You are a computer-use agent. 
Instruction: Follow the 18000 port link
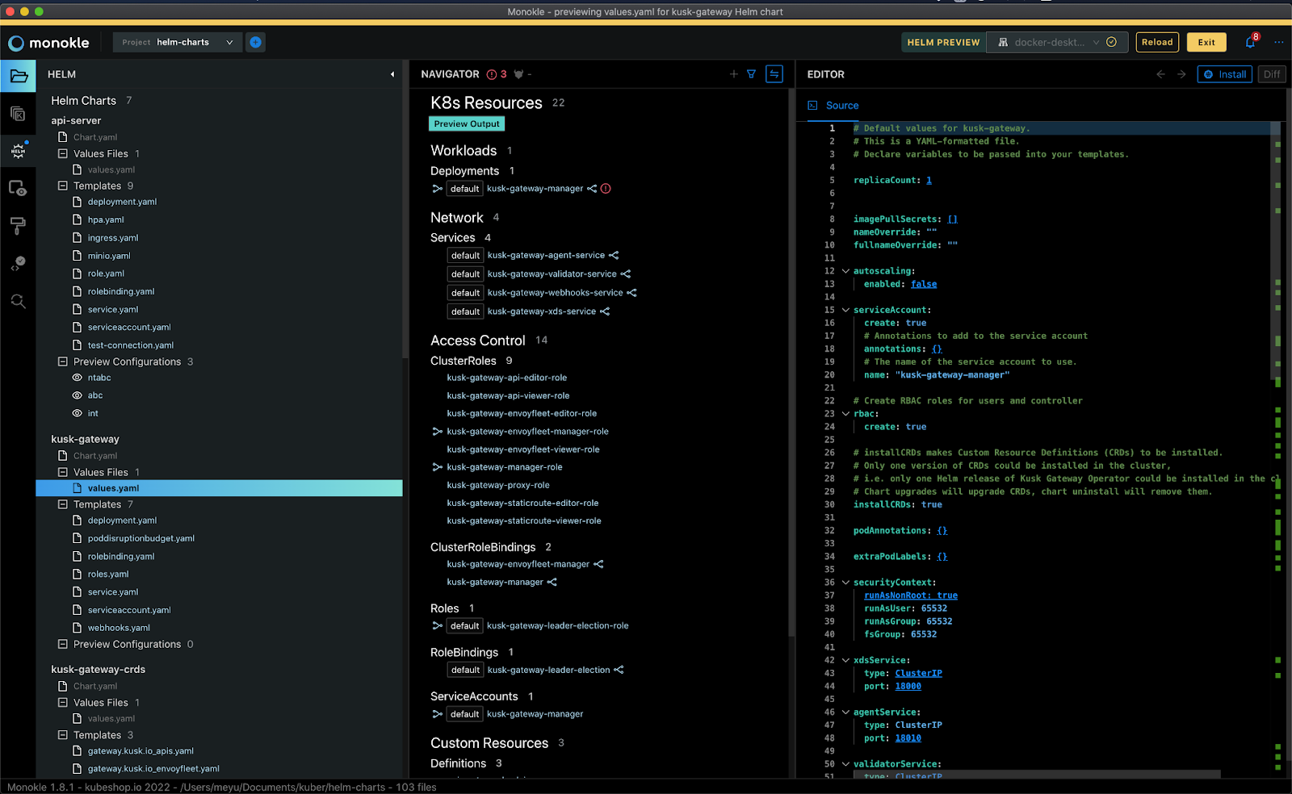pyautogui.click(x=908, y=686)
